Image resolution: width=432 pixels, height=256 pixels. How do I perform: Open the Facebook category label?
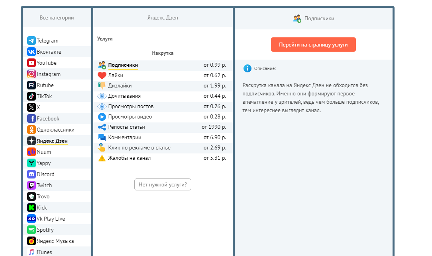(48, 119)
